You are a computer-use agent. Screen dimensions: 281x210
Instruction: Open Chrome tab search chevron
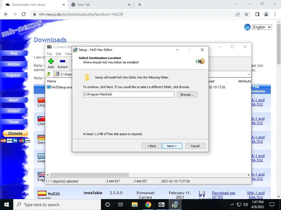237,4
